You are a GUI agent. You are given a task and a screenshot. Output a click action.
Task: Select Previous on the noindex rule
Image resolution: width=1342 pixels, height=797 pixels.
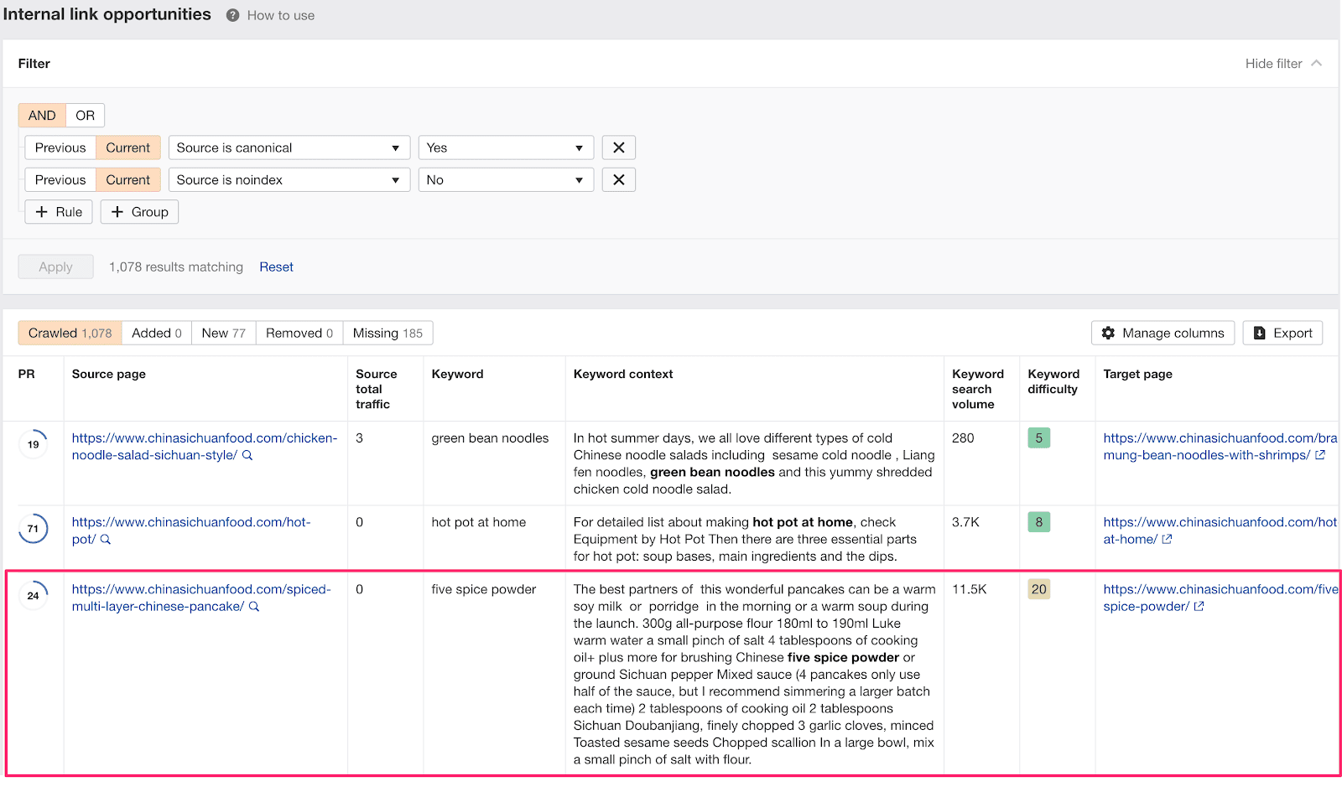(60, 179)
